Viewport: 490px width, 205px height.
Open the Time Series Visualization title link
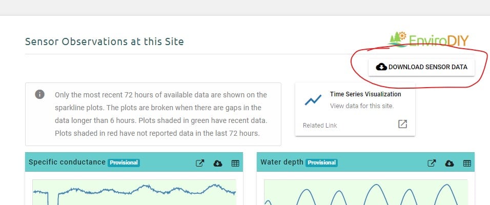coord(365,94)
